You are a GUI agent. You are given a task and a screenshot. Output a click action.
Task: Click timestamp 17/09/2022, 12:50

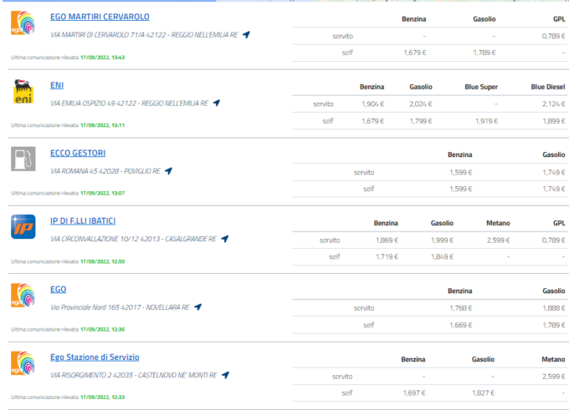coord(102,261)
